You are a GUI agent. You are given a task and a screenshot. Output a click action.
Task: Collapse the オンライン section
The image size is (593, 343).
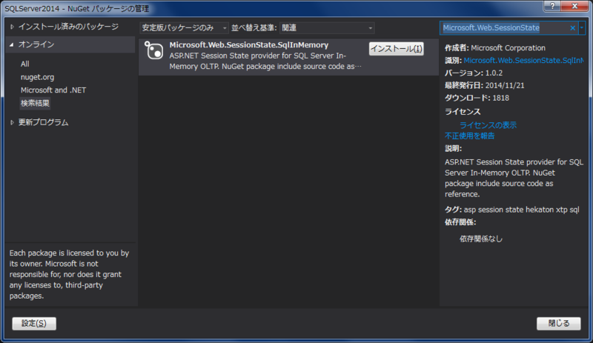click(x=12, y=44)
